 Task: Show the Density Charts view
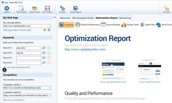pos(130,25)
